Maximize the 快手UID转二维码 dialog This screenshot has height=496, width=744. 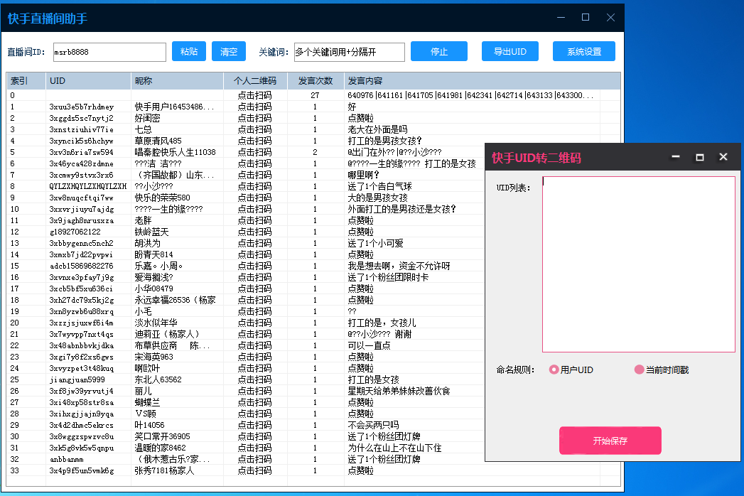[699, 156]
